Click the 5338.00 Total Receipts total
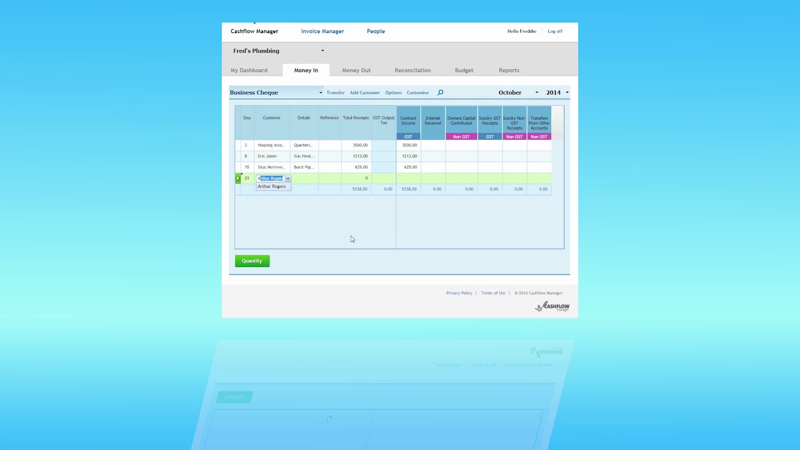The image size is (800, 450). tap(356, 189)
